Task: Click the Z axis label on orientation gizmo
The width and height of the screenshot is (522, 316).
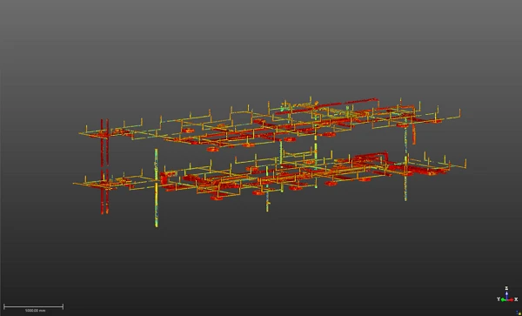Action: [x=506, y=288]
